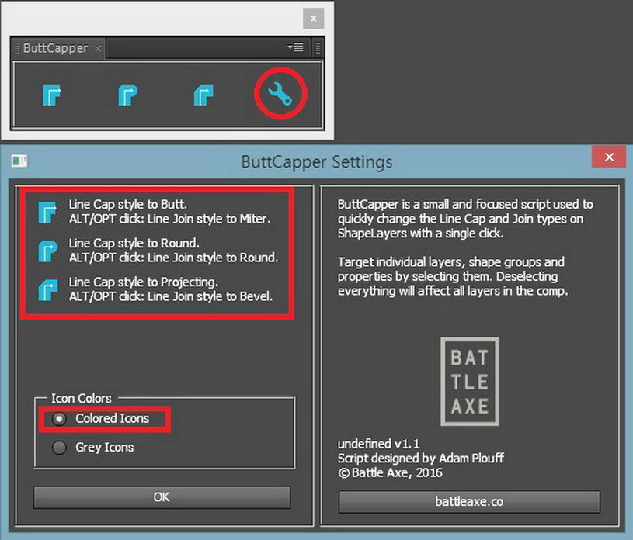Image resolution: width=633 pixels, height=540 pixels.
Task: Click the 'Line Cap style to Projecting.' text
Action: coord(144,282)
